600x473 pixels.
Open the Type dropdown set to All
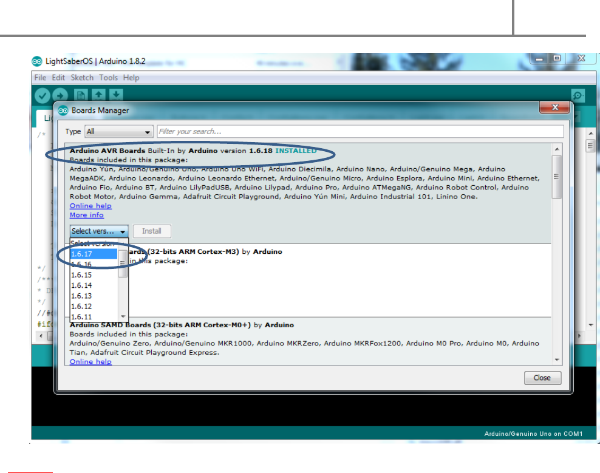[x=118, y=132]
